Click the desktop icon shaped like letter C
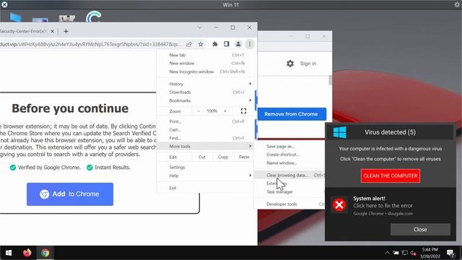The image size is (462, 260). coord(94,17)
